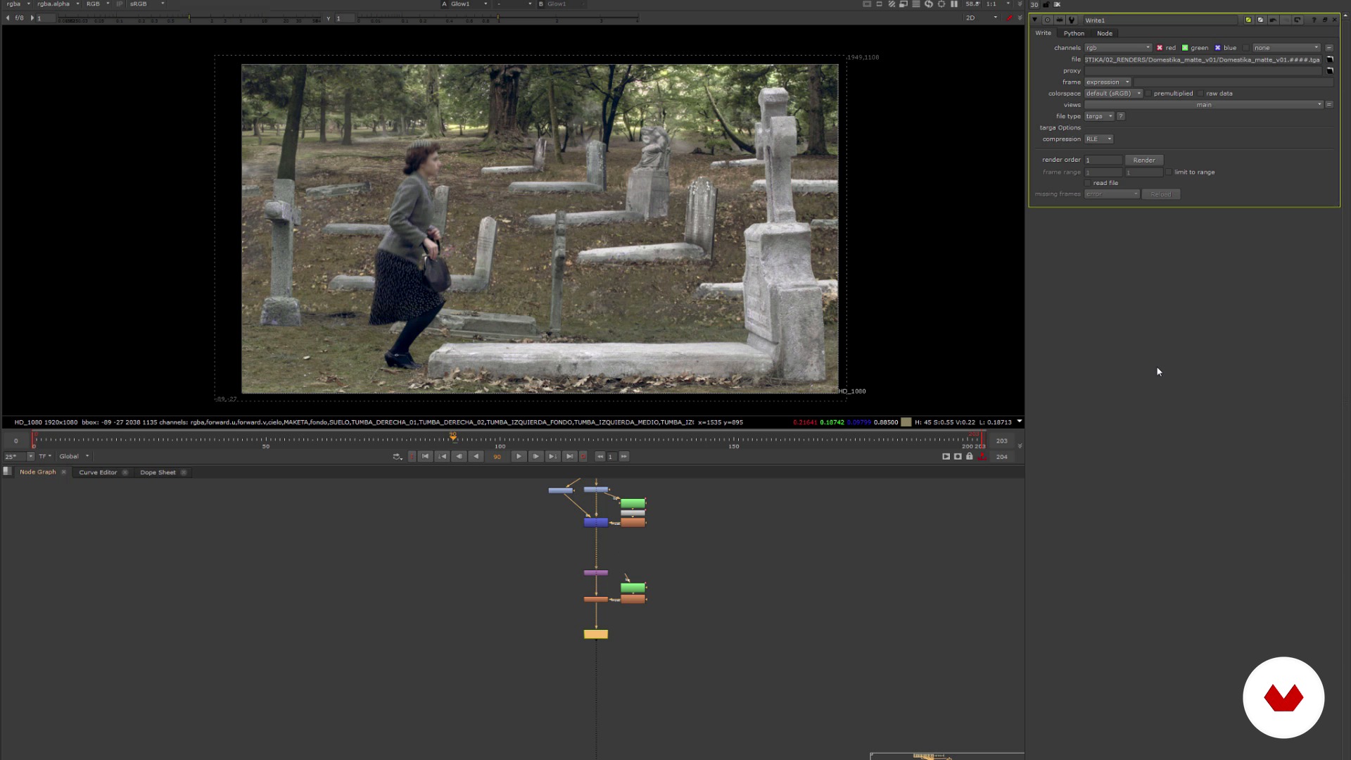Toggle the blue channel checkbox
The height and width of the screenshot is (760, 1351).
coord(1217,48)
